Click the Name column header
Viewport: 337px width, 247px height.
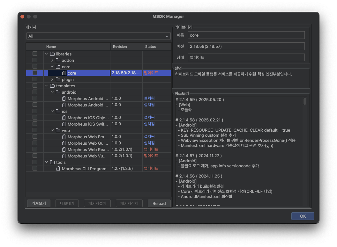pos(77,47)
